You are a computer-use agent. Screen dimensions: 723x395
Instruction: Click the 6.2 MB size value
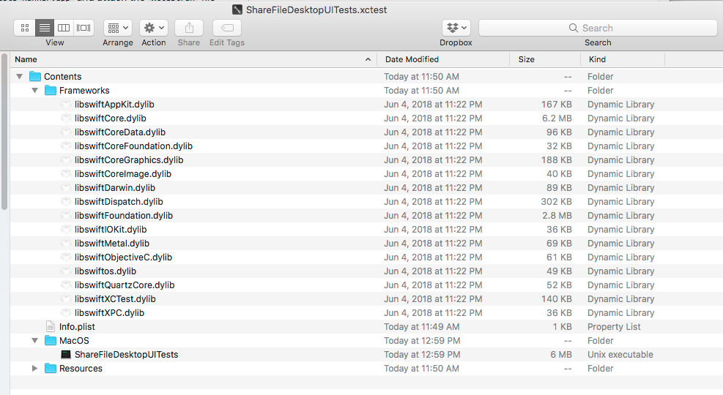(557, 118)
